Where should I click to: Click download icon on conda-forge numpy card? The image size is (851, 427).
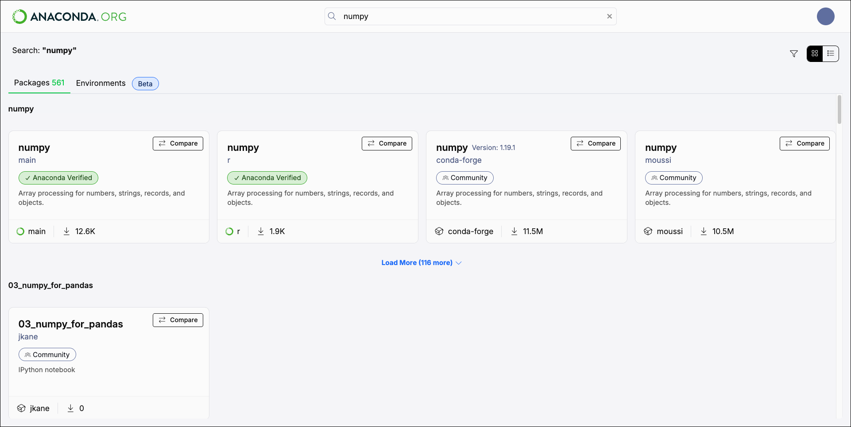coord(514,231)
